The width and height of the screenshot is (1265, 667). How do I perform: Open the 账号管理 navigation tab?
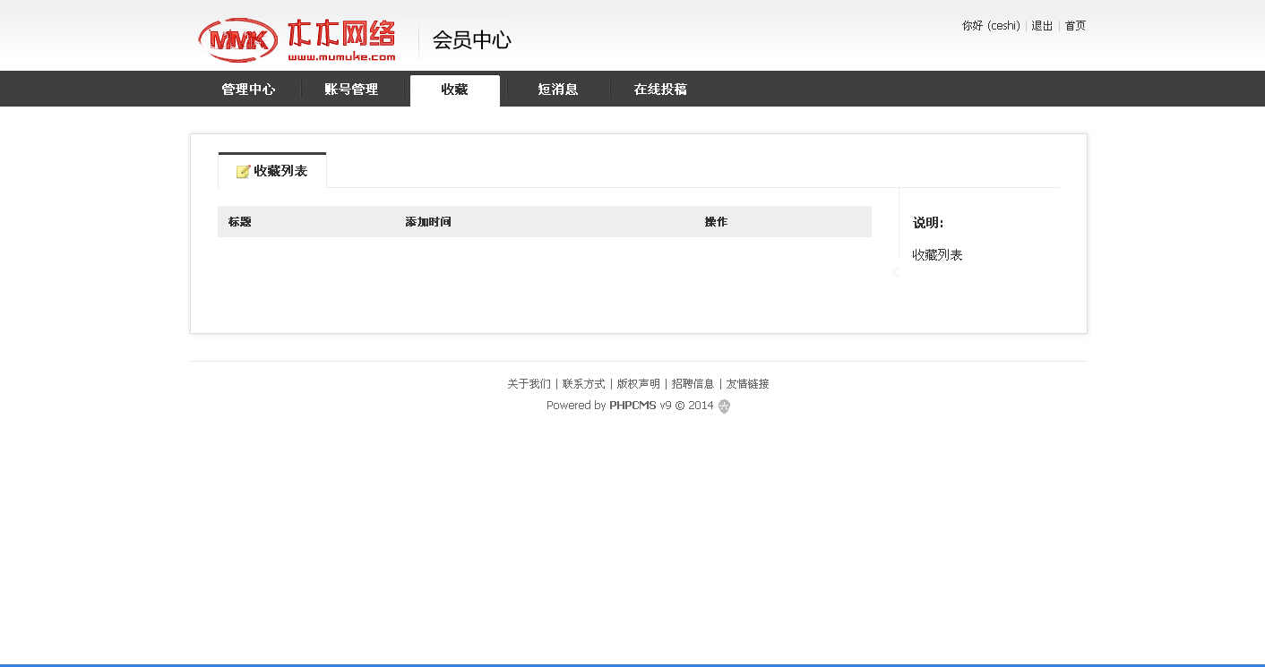coord(351,90)
